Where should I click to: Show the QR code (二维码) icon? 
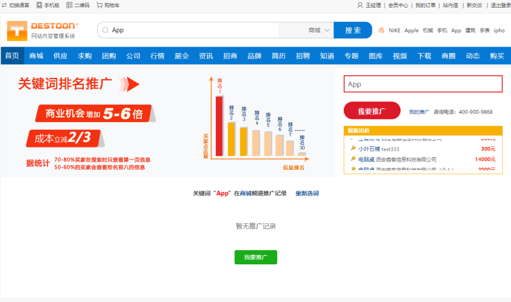(70, 5)
